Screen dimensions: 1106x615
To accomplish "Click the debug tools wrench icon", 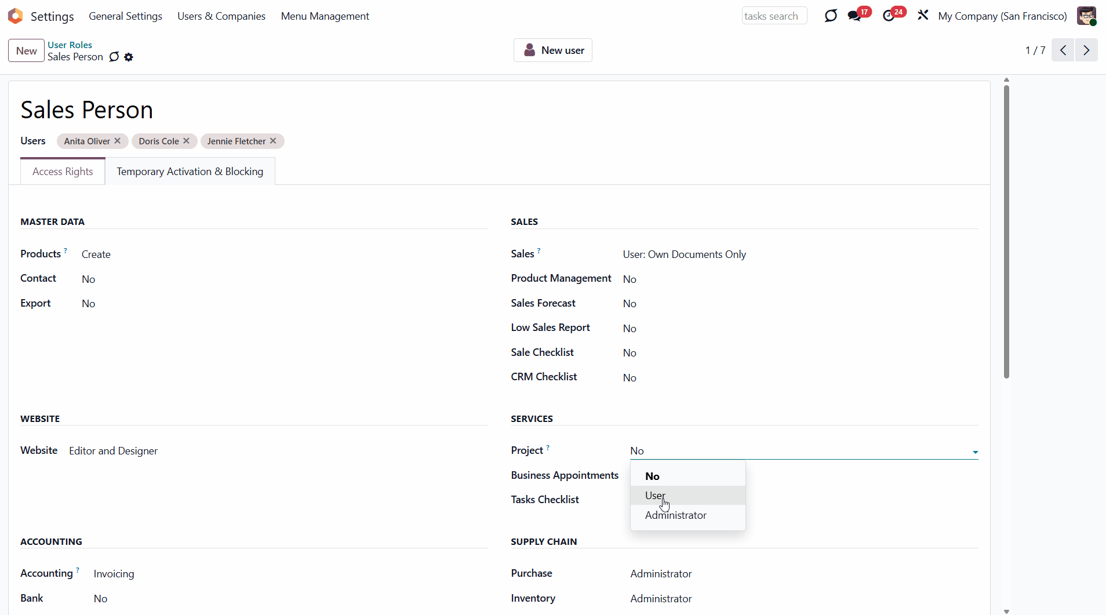I will pyautogui.click(x=923, y=16).
